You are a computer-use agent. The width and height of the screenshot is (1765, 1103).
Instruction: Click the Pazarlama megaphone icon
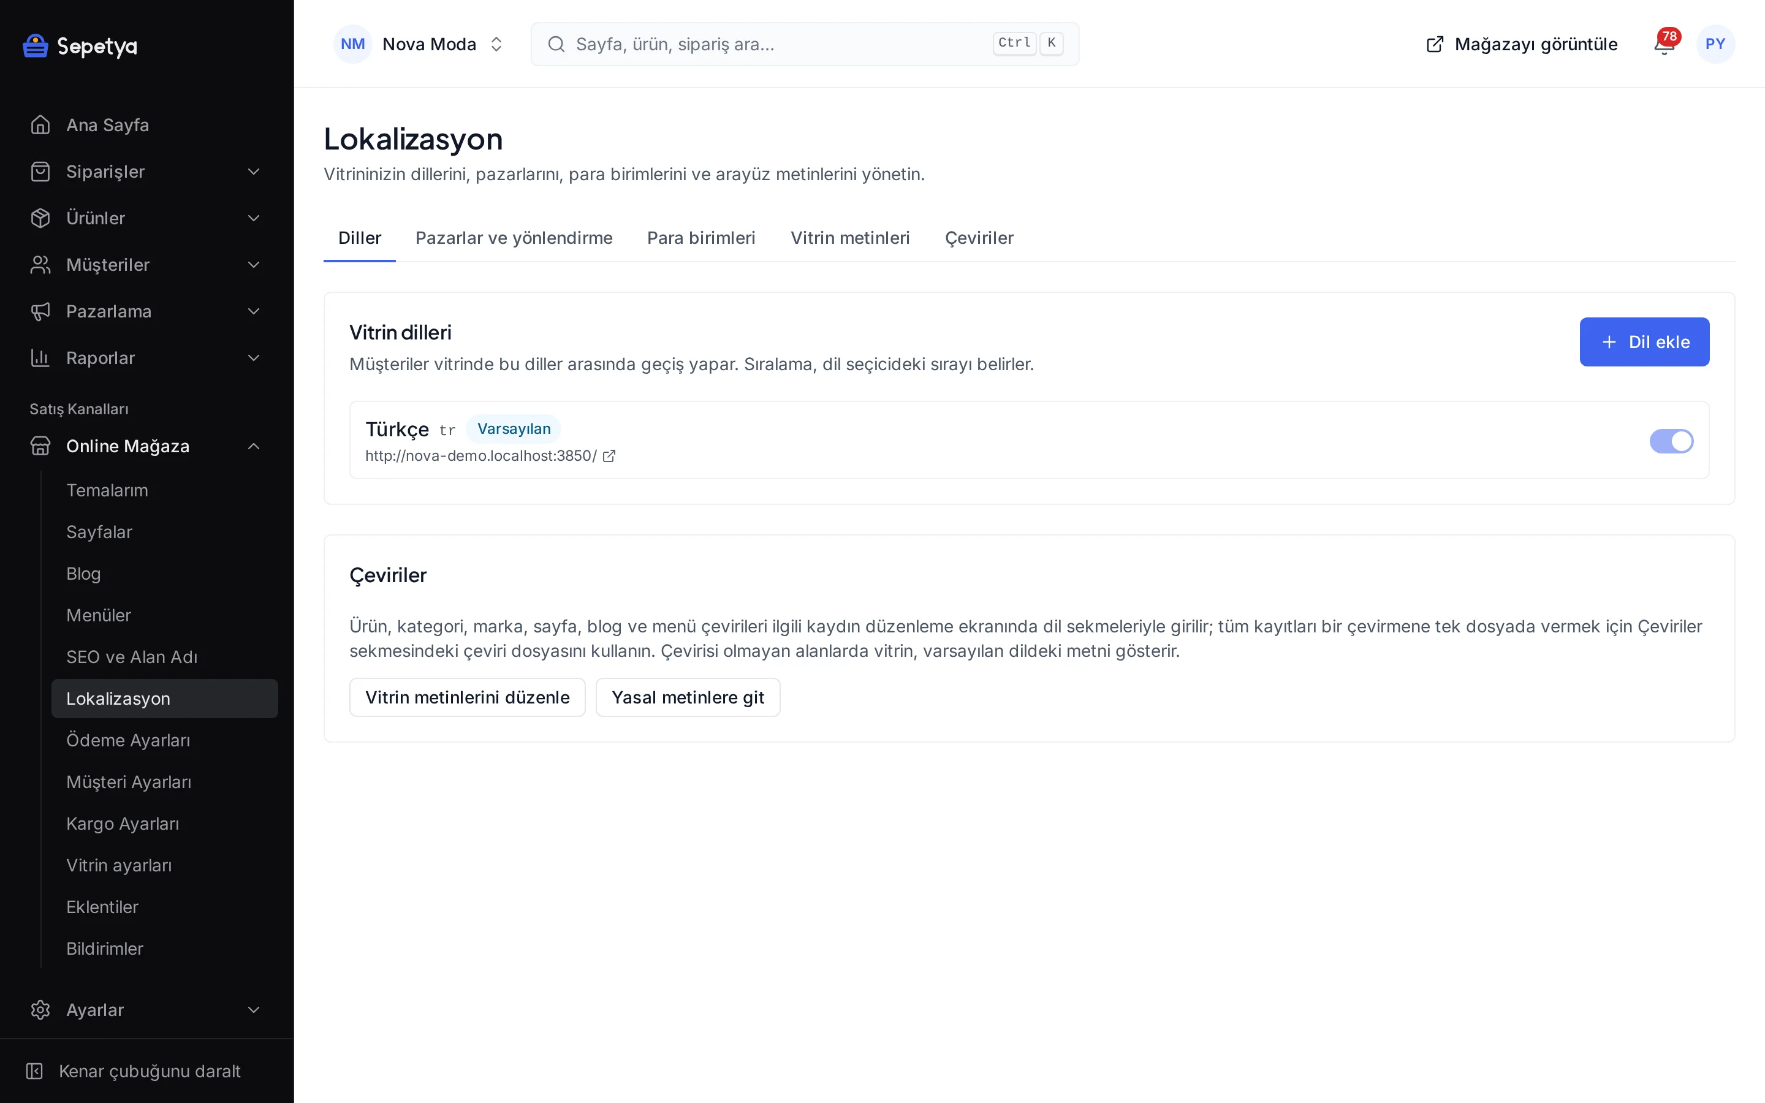point(40,311)
